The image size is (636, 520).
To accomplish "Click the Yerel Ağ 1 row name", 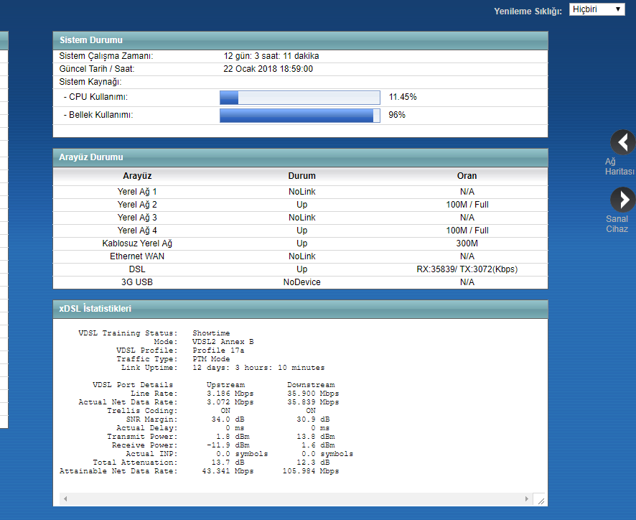I will click(x=137, y=192).
